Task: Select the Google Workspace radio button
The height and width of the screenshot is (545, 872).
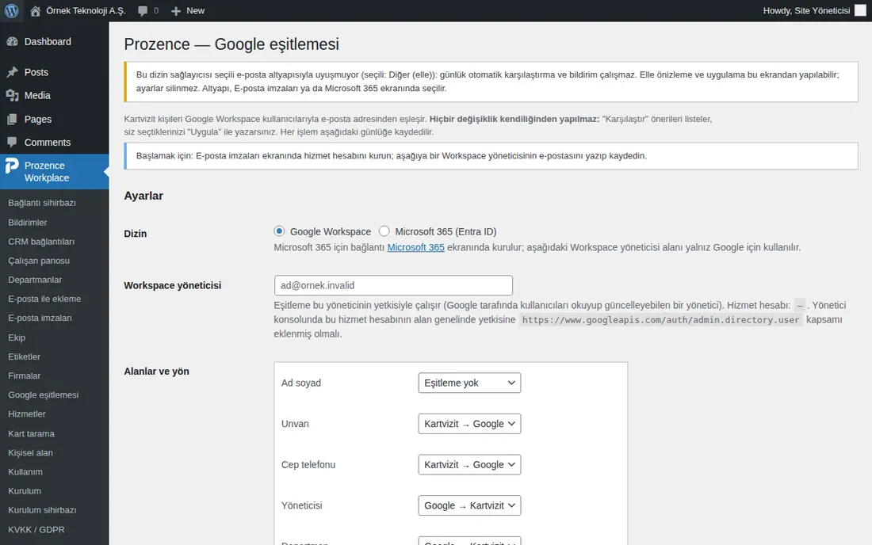Action: click(x=279, y=231)
